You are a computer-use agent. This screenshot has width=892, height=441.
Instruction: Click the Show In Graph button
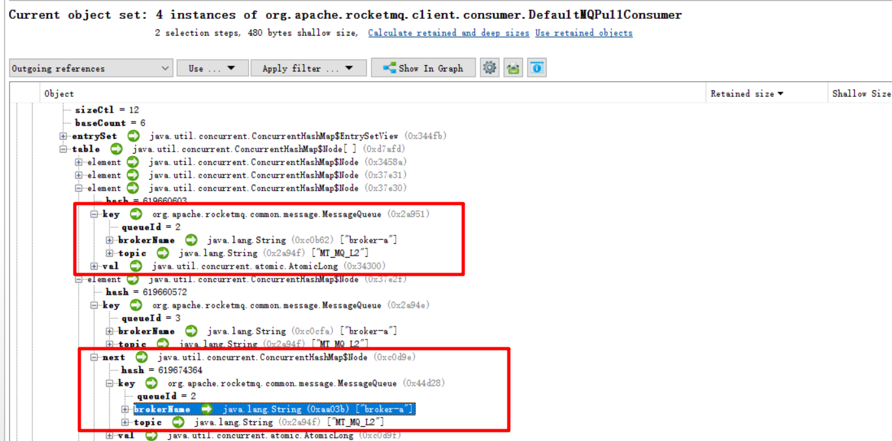coord(423,67)
